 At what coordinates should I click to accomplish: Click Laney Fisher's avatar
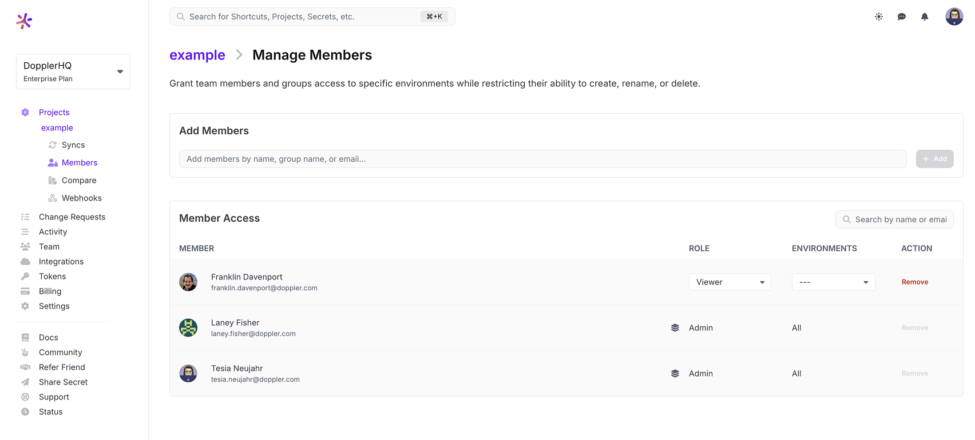pyautogui.click(x=188, y=328)
